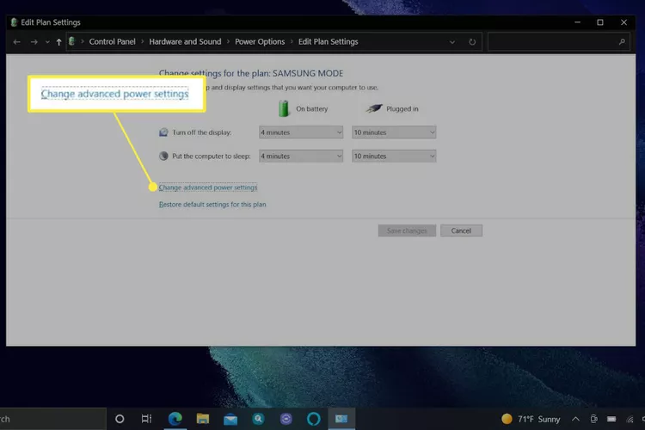This screenshot has width=645, height=430.
Task: Open the purple circular app on taskbar
Action: tap(286, 419)
